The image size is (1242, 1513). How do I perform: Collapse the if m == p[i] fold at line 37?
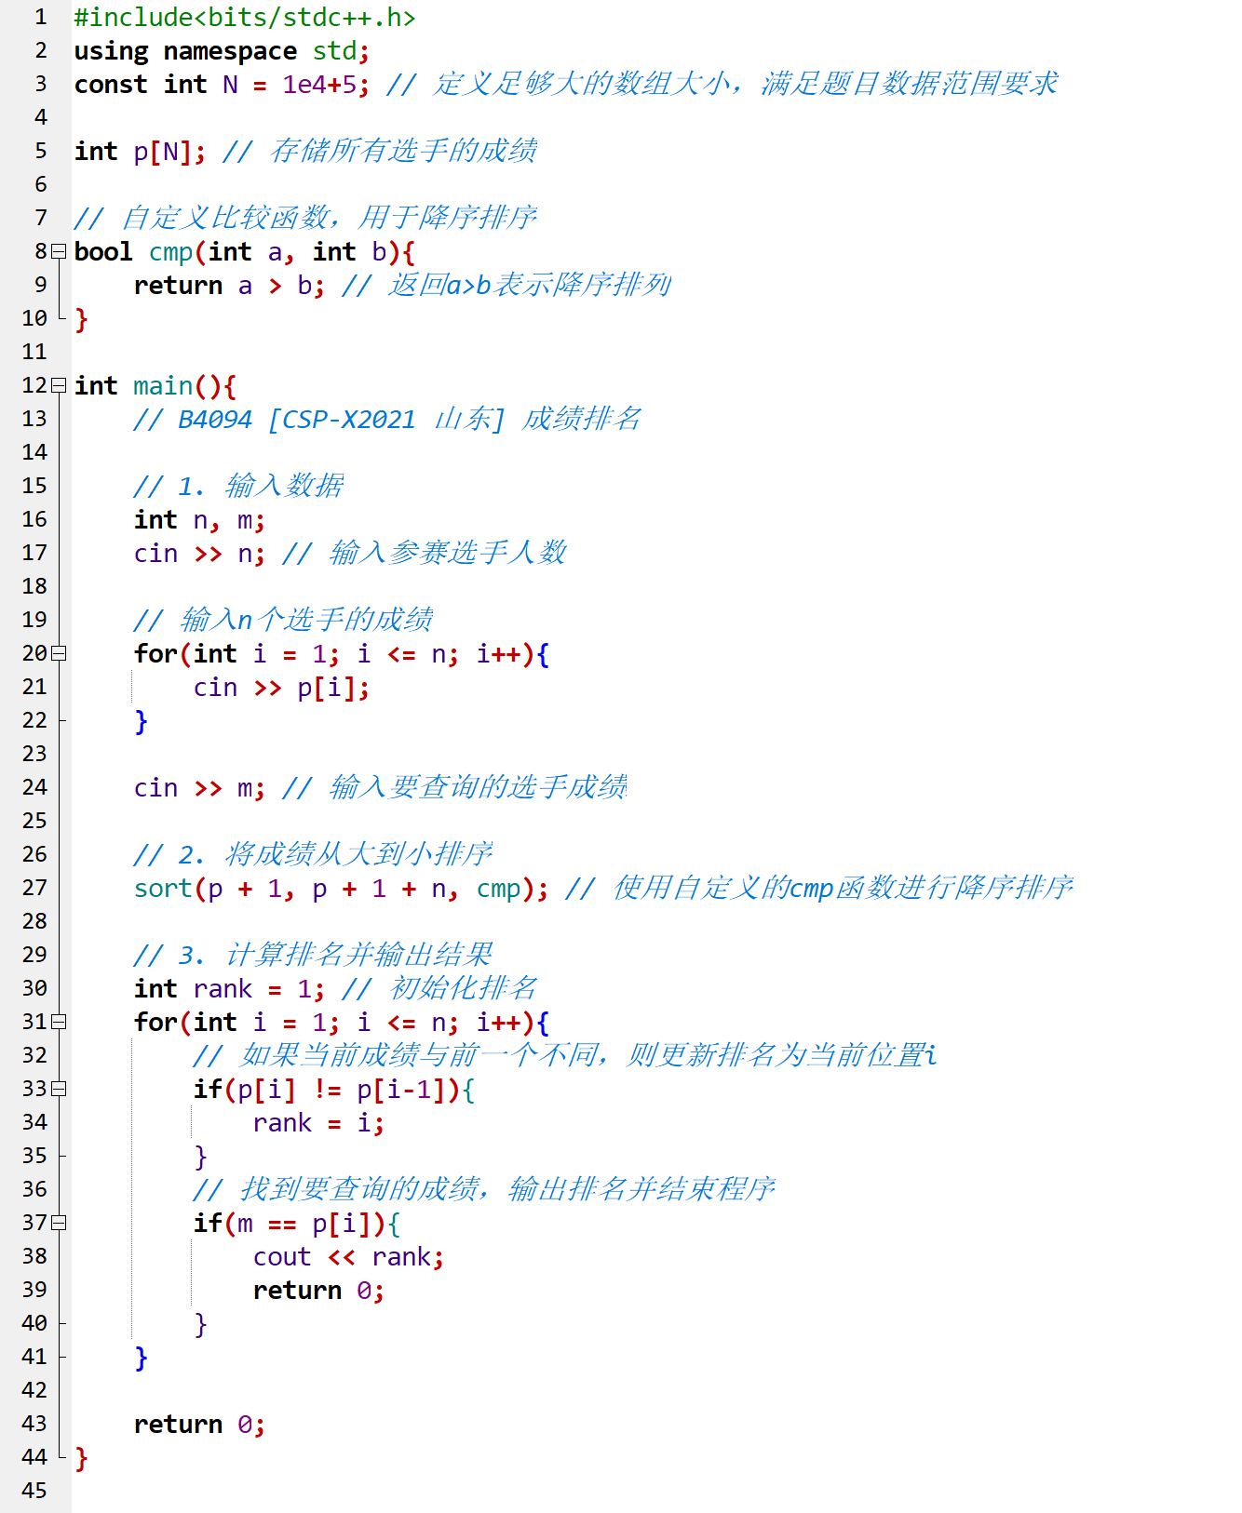pyautogui.click(x=59, y=1223)
